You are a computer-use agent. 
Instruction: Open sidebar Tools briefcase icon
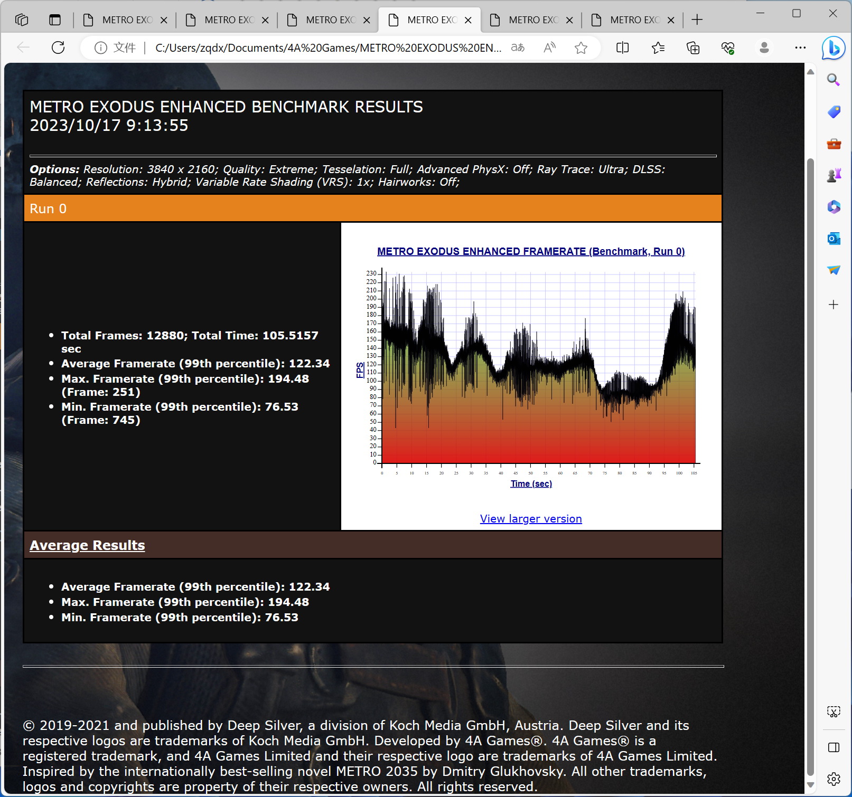click(x=834, y=144)
